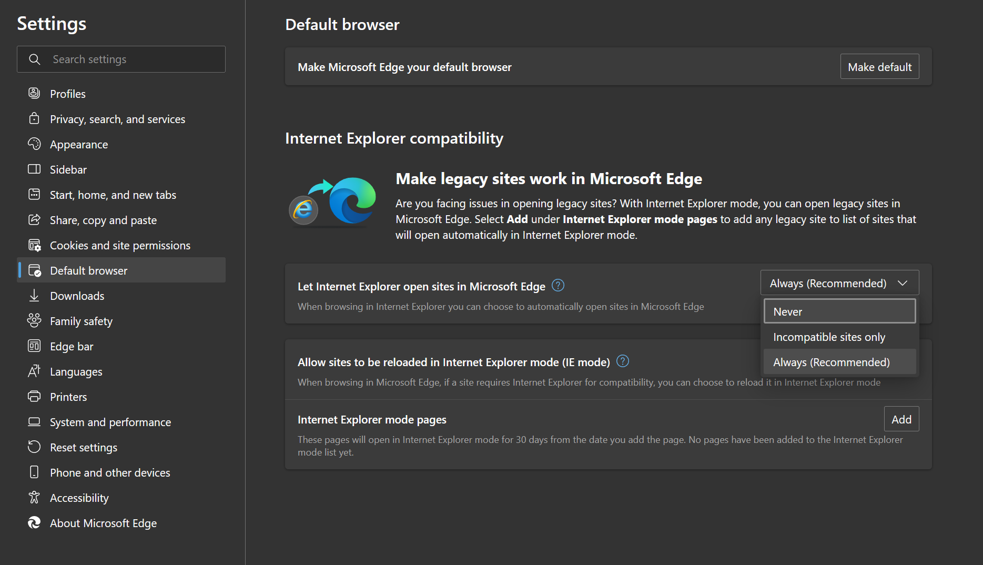Click the Start, home, new tabs icon
Viewport: 983px width, 565px height.
pos(34,195)
